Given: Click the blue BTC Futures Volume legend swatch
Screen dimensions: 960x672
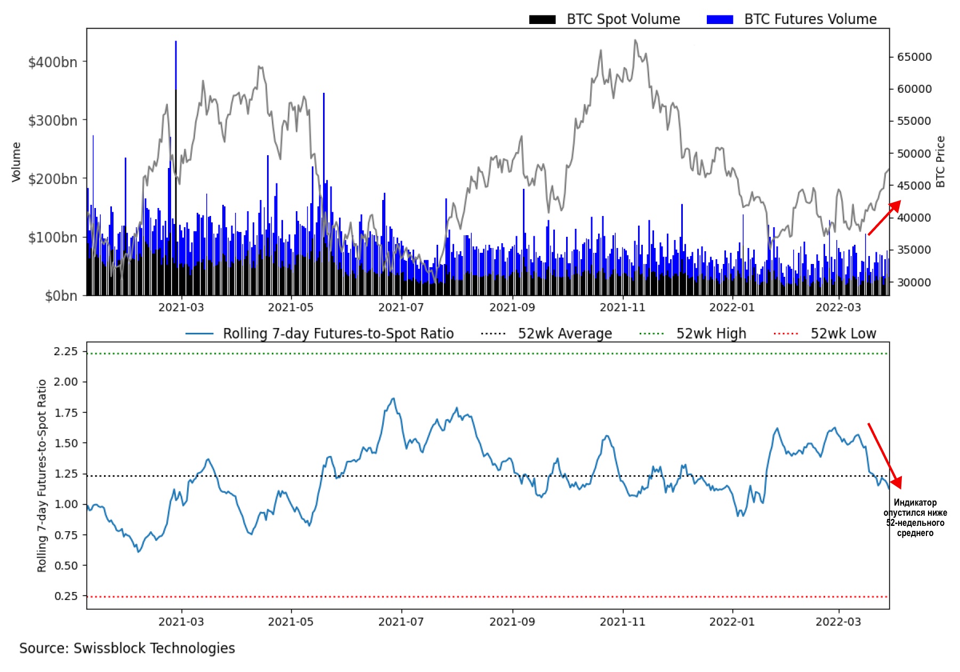Looking at the screenshot, I should 720,20.
